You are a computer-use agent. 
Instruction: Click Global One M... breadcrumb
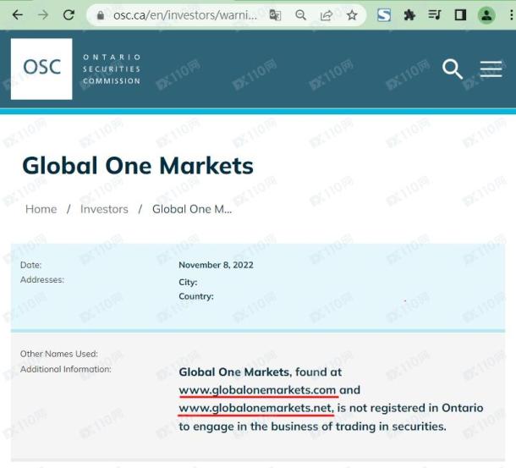192,209
